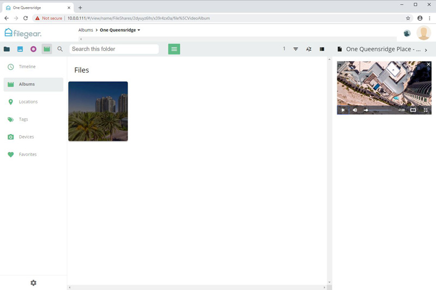Select the One Queensridge browser tab
The image size is (436, 290).
click(38, 8)
